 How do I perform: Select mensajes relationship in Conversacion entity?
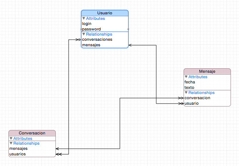coord(18,149)
